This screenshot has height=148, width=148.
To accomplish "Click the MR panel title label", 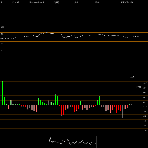I will 132,77.
